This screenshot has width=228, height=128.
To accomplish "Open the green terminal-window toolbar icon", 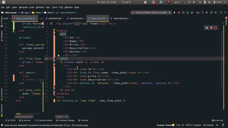I will coord(221,13).
